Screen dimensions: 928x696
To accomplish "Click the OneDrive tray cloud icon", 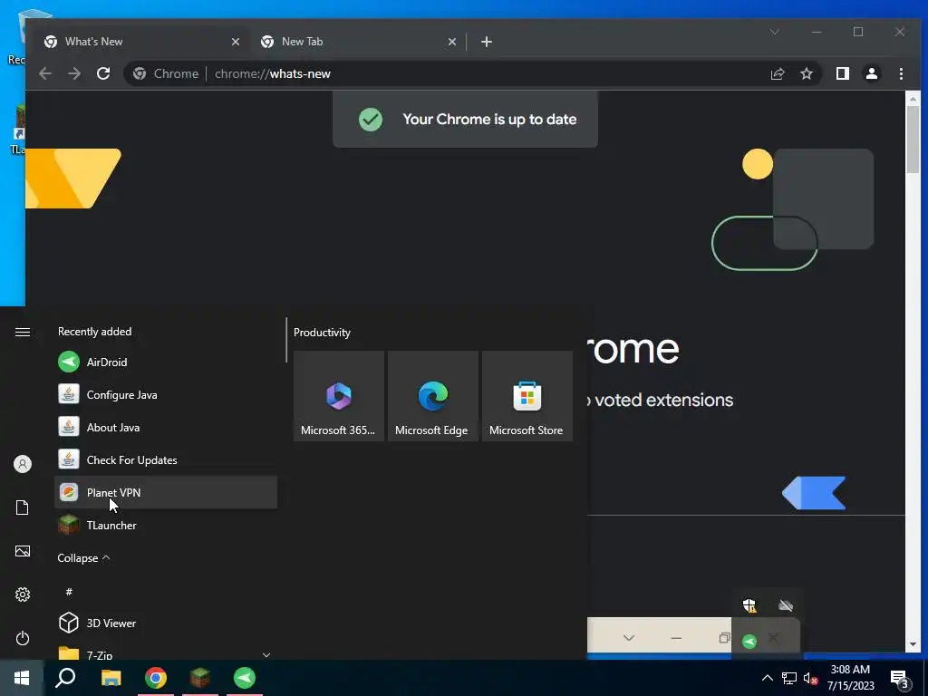I will 786,604.
